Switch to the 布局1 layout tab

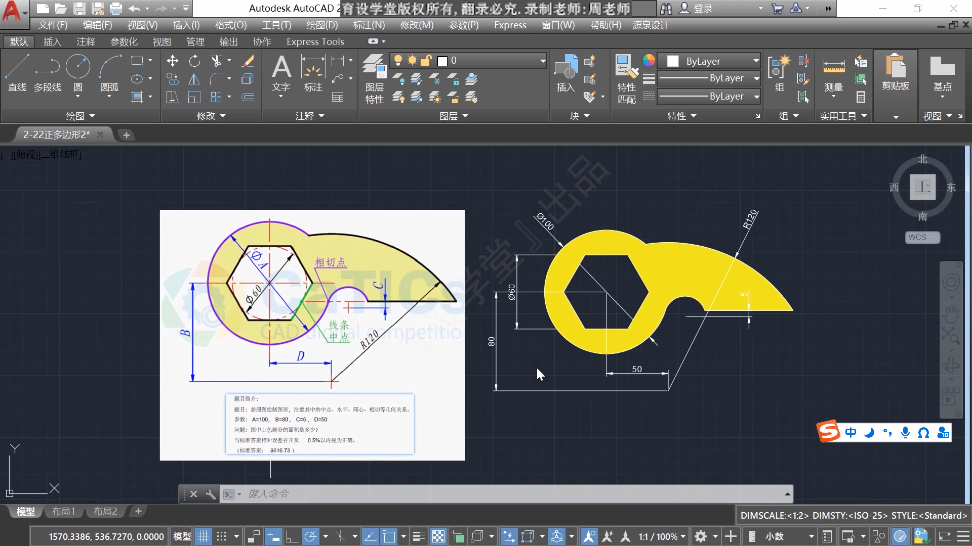click(x=63, y=512)
